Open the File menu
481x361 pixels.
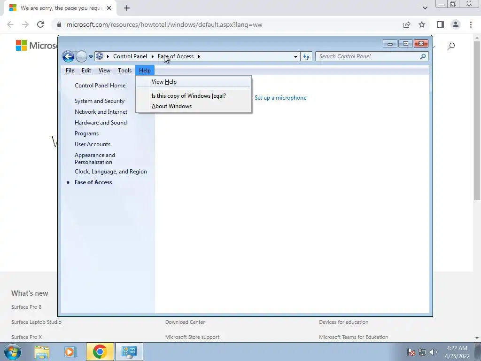point(70,71)
